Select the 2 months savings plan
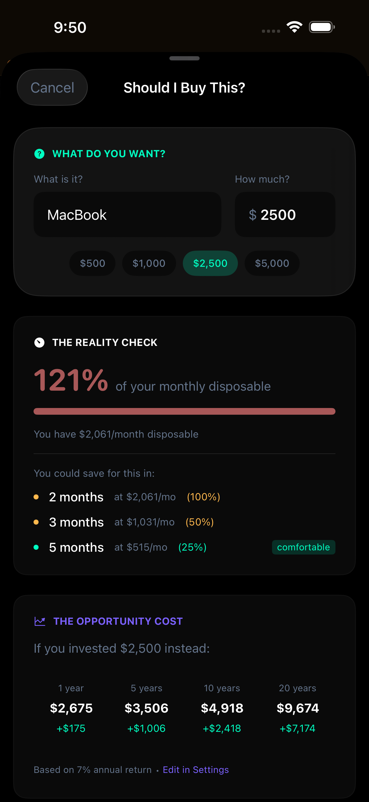The image size is (369, 802). 76,497
